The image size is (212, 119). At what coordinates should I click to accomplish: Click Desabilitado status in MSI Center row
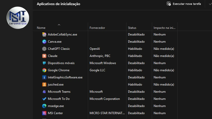point(136,113)
